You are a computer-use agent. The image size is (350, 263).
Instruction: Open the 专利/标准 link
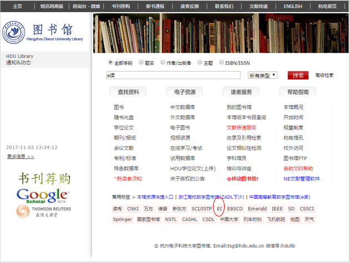click(125, 158)
